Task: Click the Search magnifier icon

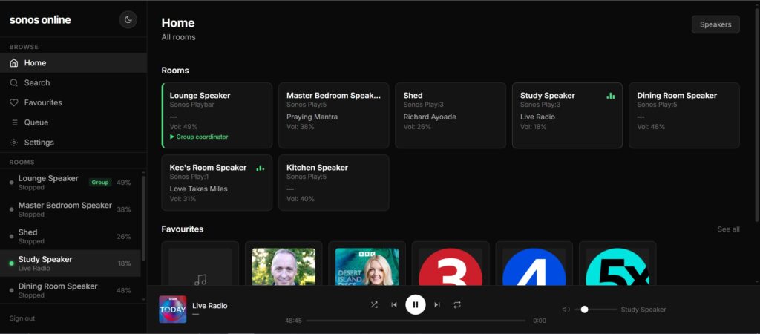Action: pyautogui.click(x=14, y=83)
